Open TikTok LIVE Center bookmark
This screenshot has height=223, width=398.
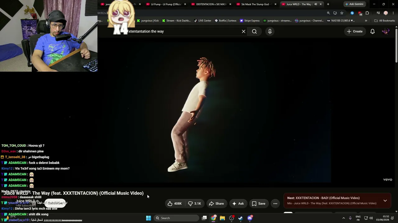(202, 21)
